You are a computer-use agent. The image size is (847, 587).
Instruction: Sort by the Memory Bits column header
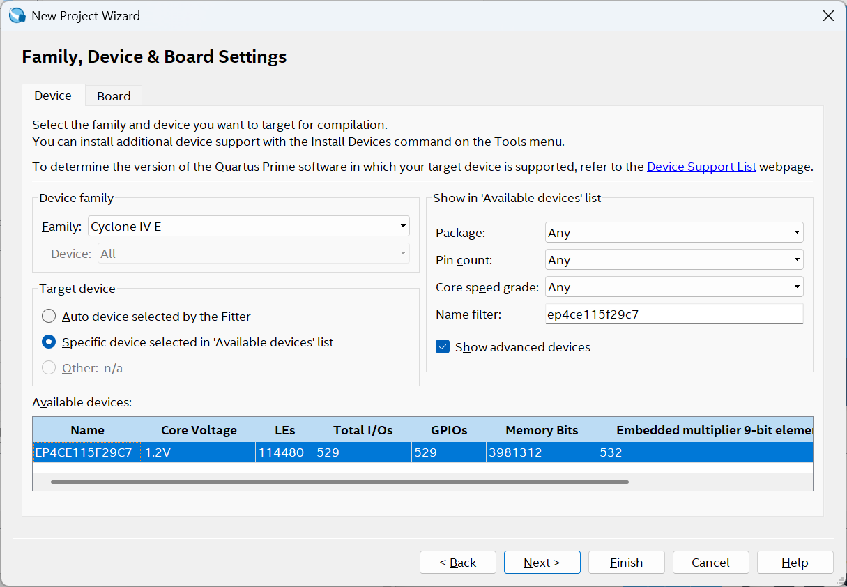542,430
